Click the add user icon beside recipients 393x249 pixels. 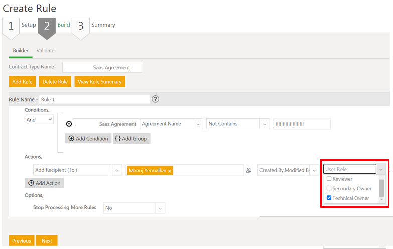pos(248,170)
